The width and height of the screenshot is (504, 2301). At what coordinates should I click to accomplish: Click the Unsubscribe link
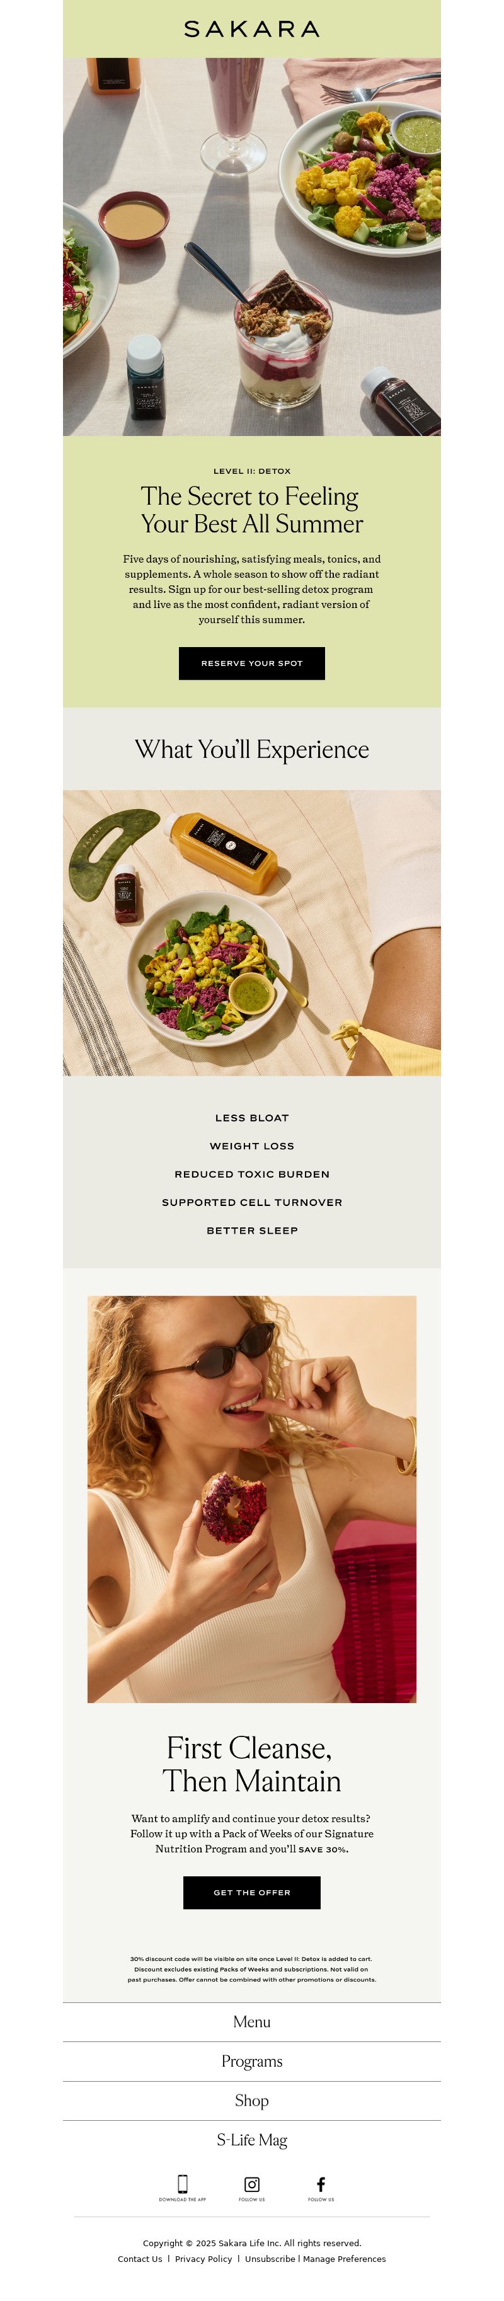pos(270,2258)
